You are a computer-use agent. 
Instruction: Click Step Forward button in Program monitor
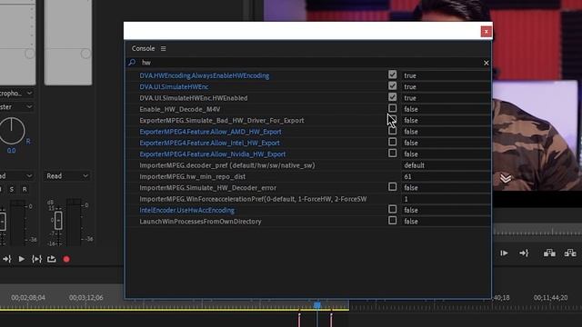click(504, 253)
